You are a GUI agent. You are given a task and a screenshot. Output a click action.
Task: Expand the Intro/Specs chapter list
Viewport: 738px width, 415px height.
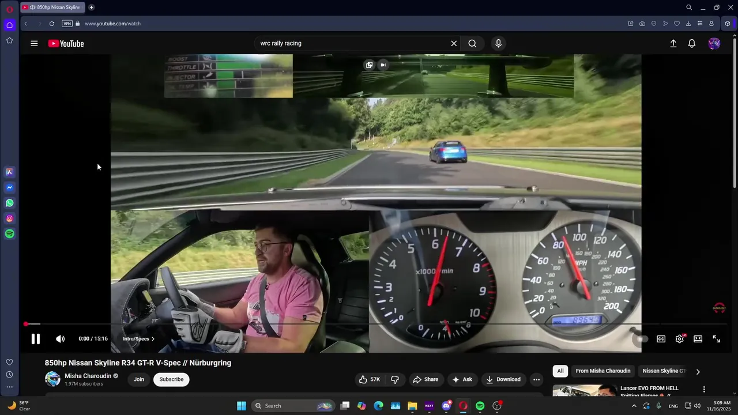tap(138, 339)
